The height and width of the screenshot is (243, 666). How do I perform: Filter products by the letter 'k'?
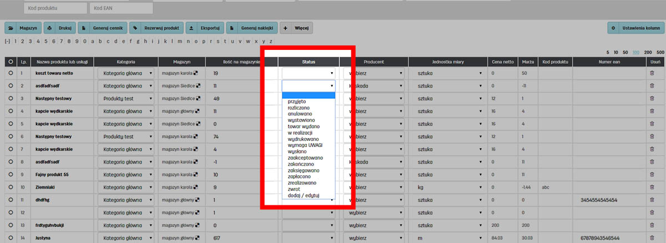point(165,41)
